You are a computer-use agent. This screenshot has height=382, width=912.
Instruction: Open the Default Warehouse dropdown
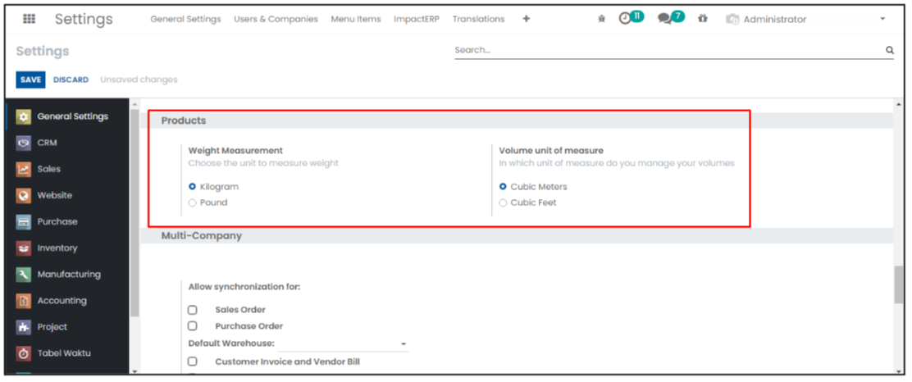(x=343, y=343)
